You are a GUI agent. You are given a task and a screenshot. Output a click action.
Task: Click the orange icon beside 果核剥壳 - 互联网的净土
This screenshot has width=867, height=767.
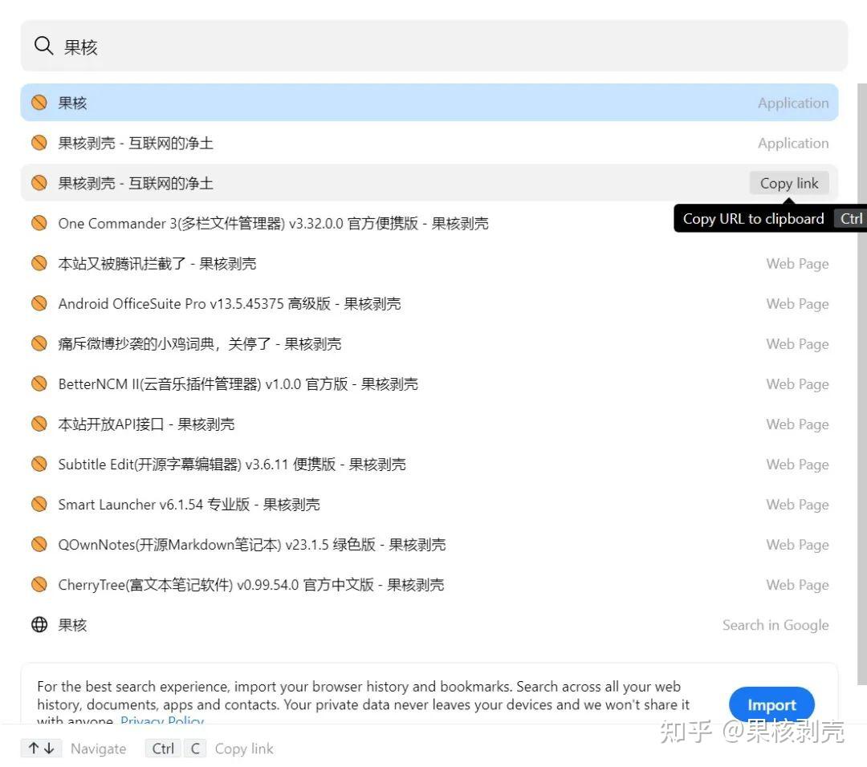38,143
